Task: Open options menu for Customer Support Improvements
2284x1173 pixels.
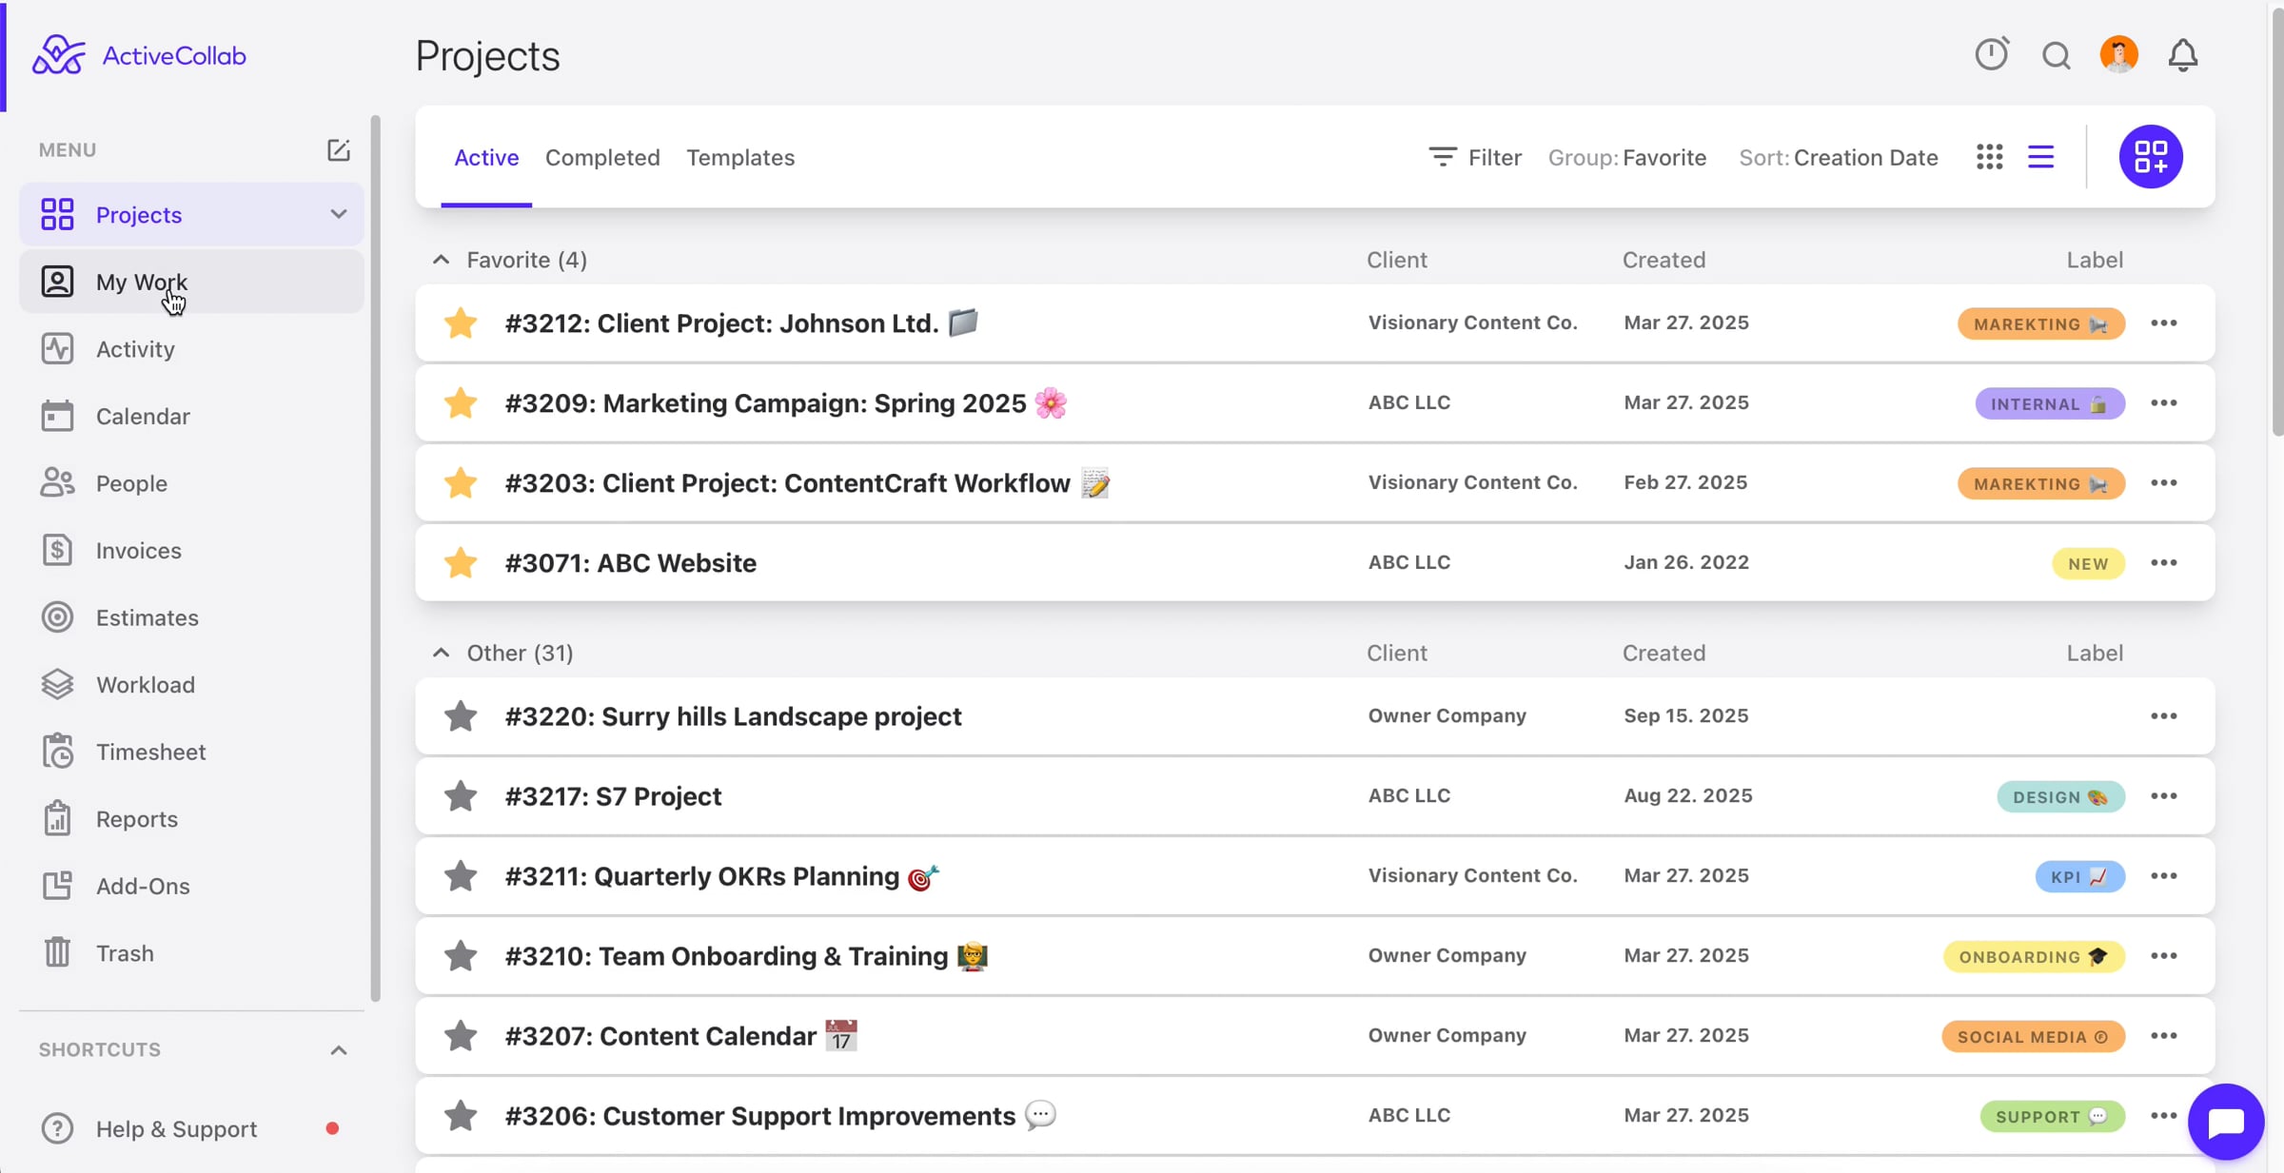Action: [2164, 1116]
